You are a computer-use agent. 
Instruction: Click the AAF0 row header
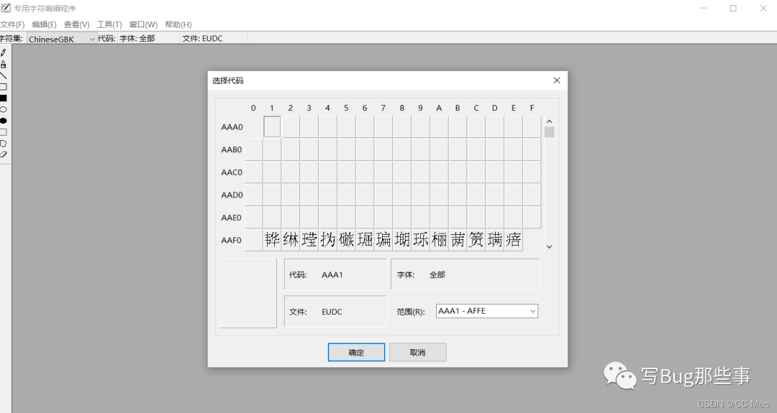(232, 241)
